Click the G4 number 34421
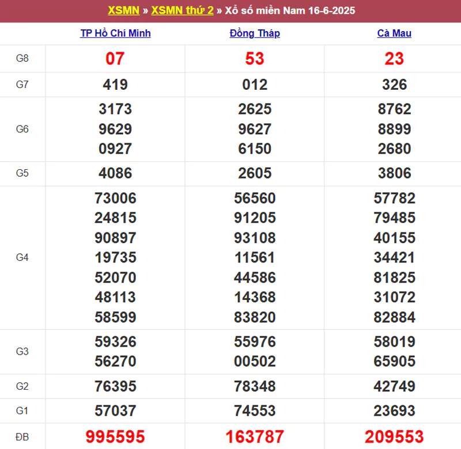461x449 pixels. 394,257
